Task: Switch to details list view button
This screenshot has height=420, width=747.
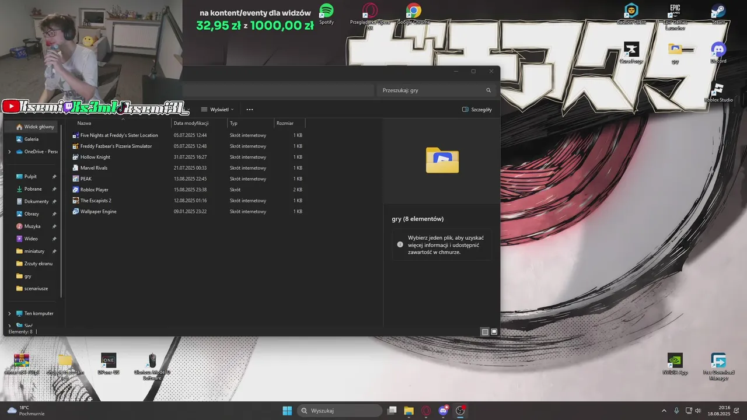Action: tap(485, 332)
